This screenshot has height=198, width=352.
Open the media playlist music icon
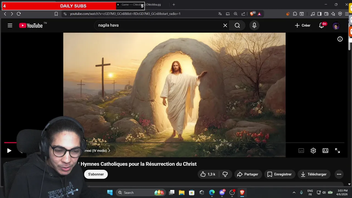click(x=313, y=14)
